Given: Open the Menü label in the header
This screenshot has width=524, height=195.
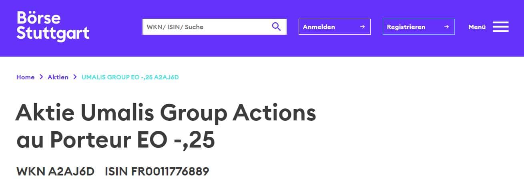Looking at the screenshot, I should (477, 27).
